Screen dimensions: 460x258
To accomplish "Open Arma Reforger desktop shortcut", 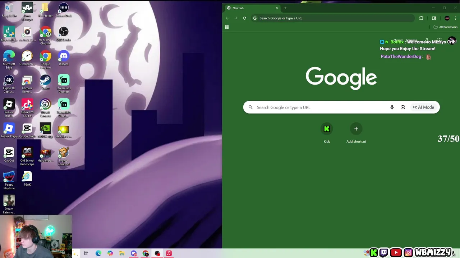I will coord(27,11).
